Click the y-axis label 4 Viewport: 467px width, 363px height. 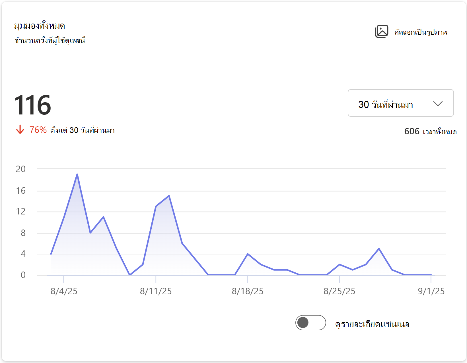23,254
